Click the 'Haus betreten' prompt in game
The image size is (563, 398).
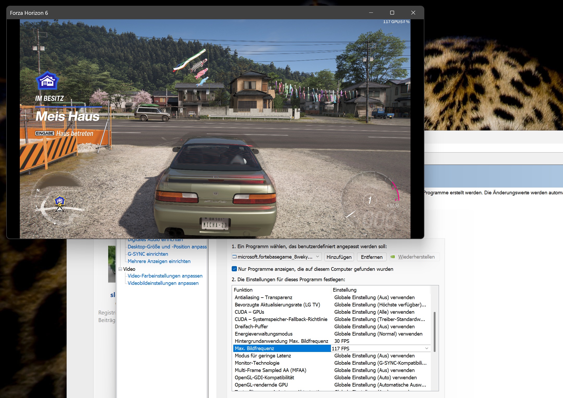[75, 133]
